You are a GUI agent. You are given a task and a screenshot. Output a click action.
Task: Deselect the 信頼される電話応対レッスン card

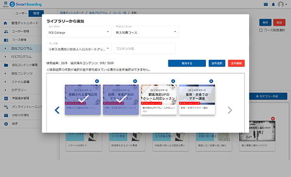[x=83, y=99]
